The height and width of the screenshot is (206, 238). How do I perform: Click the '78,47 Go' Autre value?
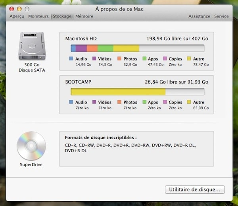pos(201,64)
